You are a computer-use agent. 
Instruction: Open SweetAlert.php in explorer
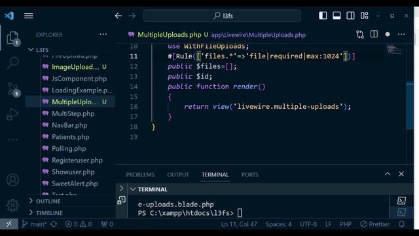click(70, 184)
